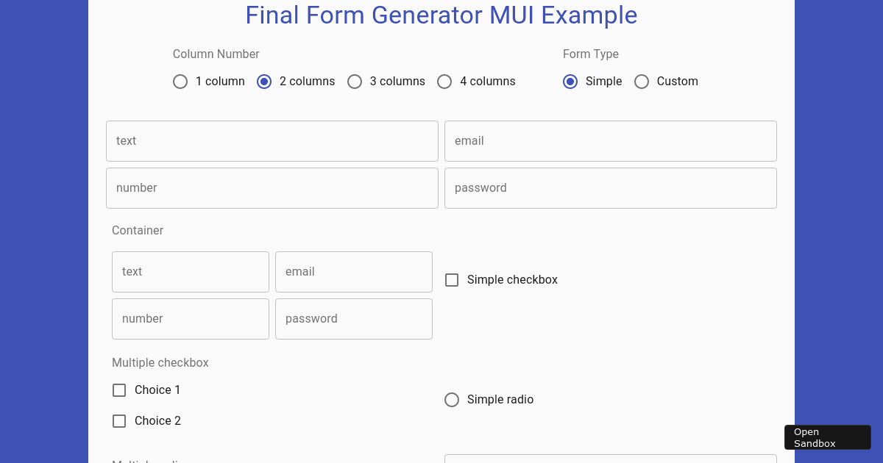Select the 1 column radio option
This screenshot has width=883, height=463.
point(180,81)
